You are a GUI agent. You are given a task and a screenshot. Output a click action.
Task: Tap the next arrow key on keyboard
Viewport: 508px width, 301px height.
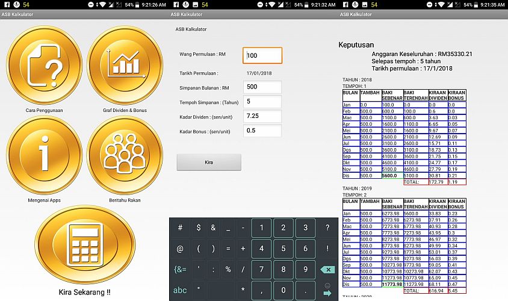click(x=327, y=293)
